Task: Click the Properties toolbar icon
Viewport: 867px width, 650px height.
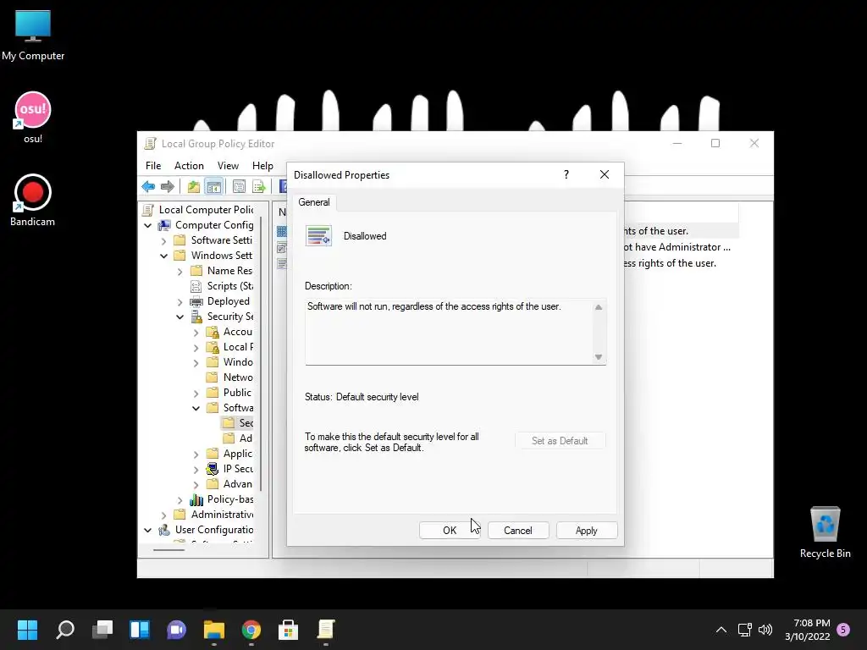Action: point(239,187)
